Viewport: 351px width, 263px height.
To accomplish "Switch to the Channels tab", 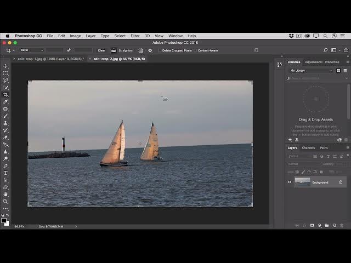I will pyautogui.click(x=308, y=147).
